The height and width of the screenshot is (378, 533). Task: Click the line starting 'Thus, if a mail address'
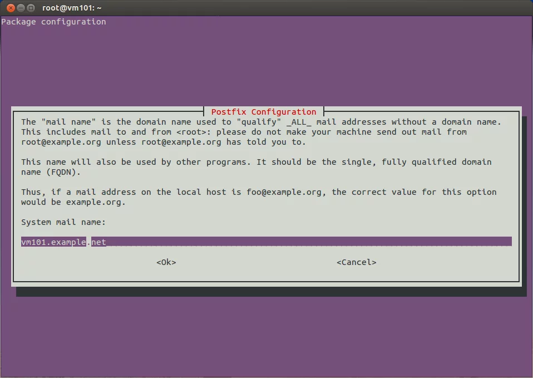point(259,192)
